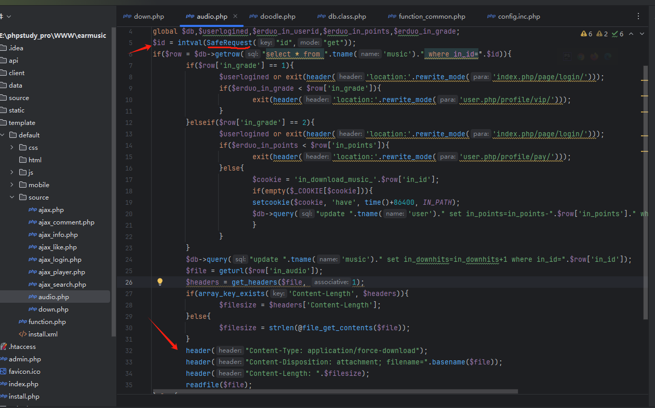This screenshot has height=408, width=655.
Task: Click the underlined SafeRequest function call
Action: pos(230,43)
